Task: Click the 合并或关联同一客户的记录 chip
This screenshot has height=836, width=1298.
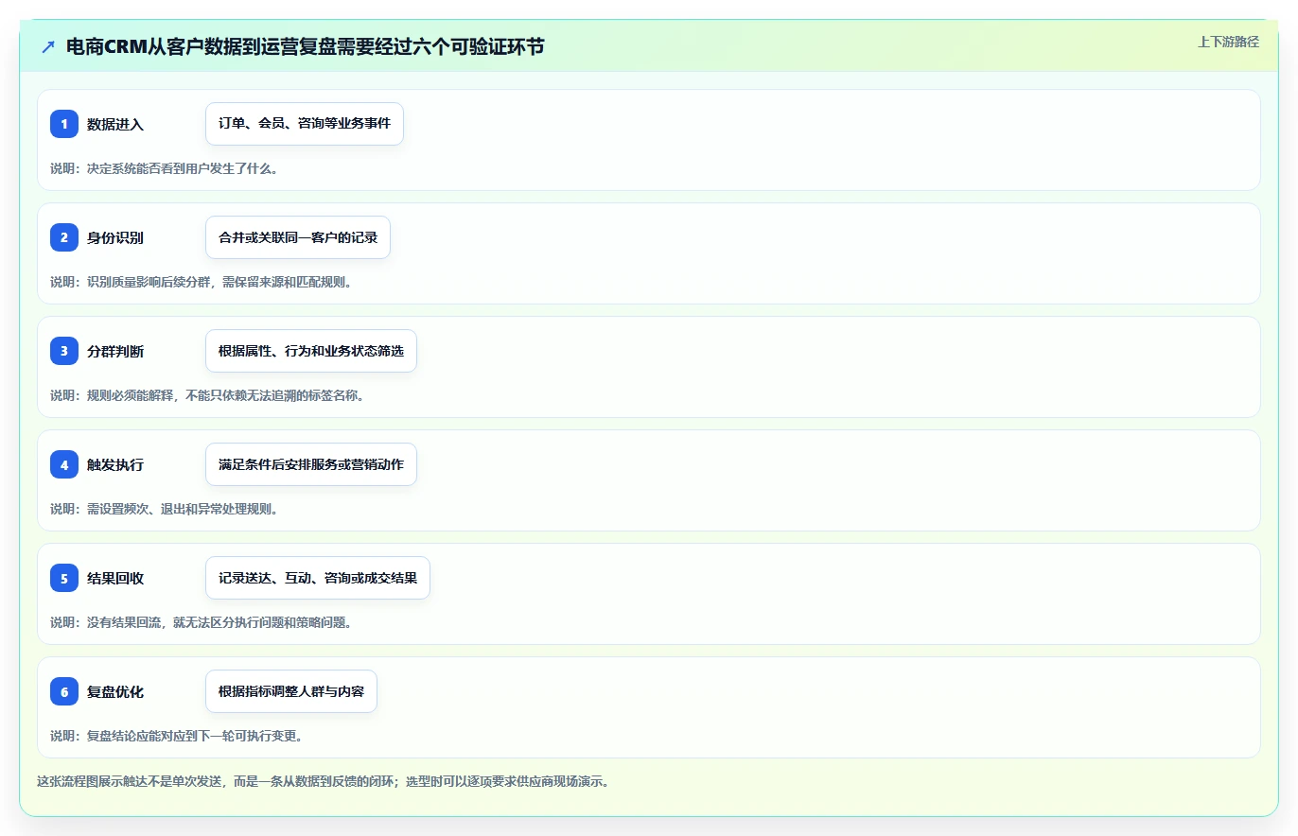Action: tap(298, 237)
